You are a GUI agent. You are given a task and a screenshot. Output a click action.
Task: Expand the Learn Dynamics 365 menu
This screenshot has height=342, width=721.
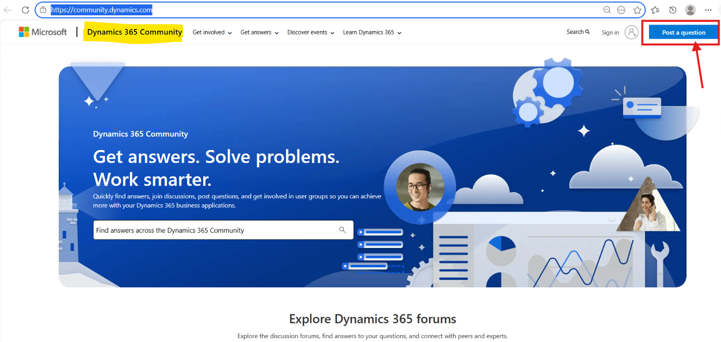point(372,32)
